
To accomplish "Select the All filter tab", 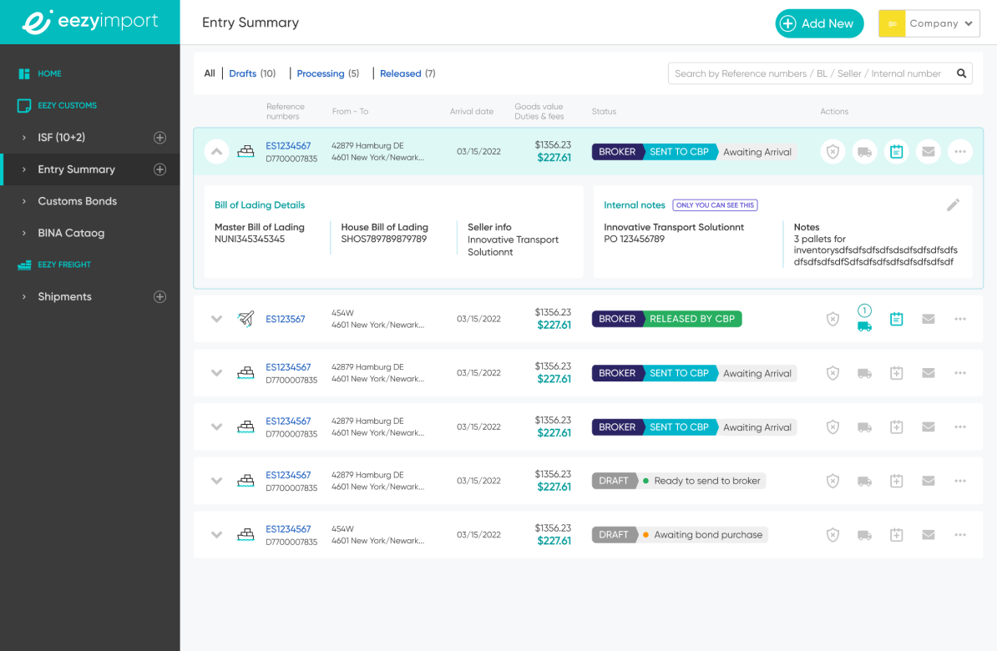I will [210, 73].
